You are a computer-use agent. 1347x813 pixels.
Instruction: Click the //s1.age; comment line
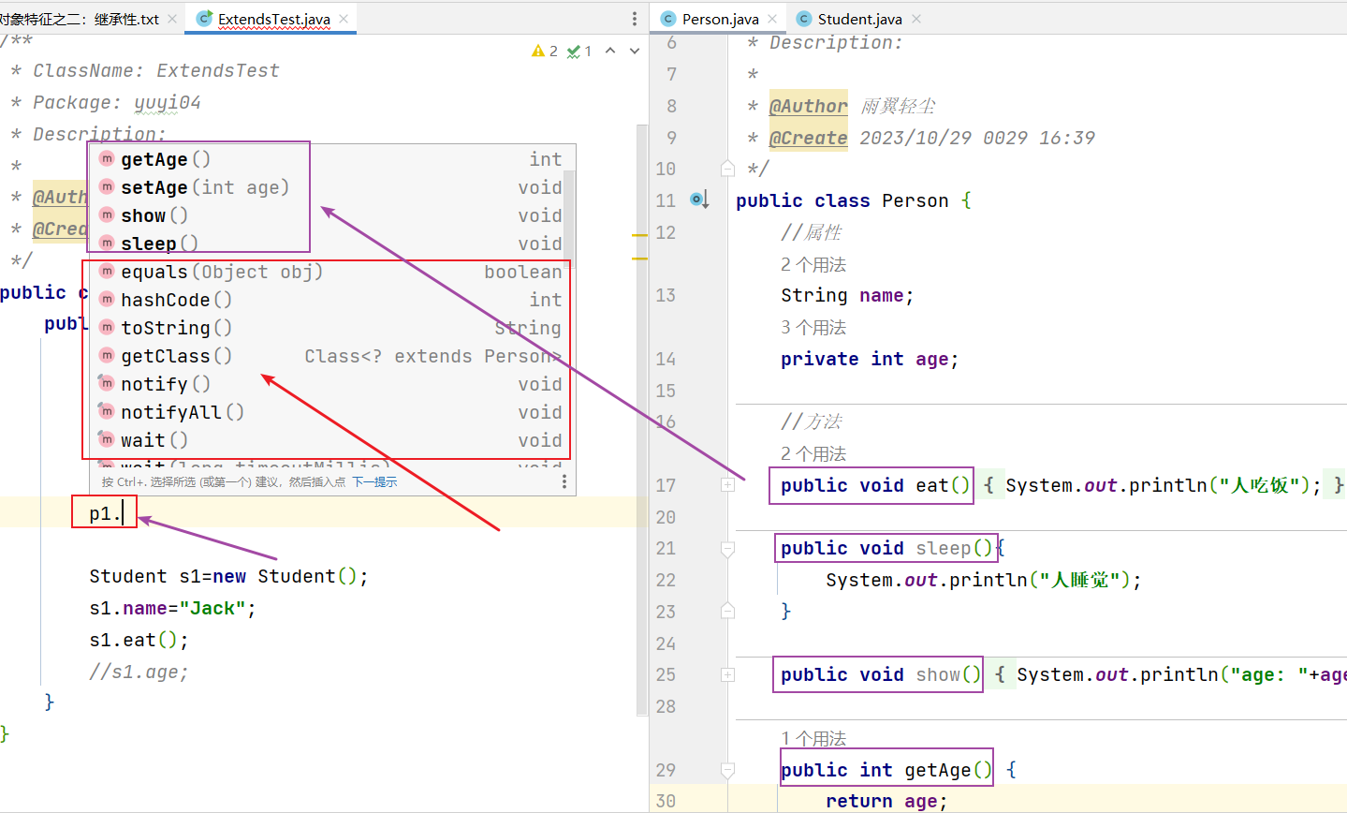[139, 672]
